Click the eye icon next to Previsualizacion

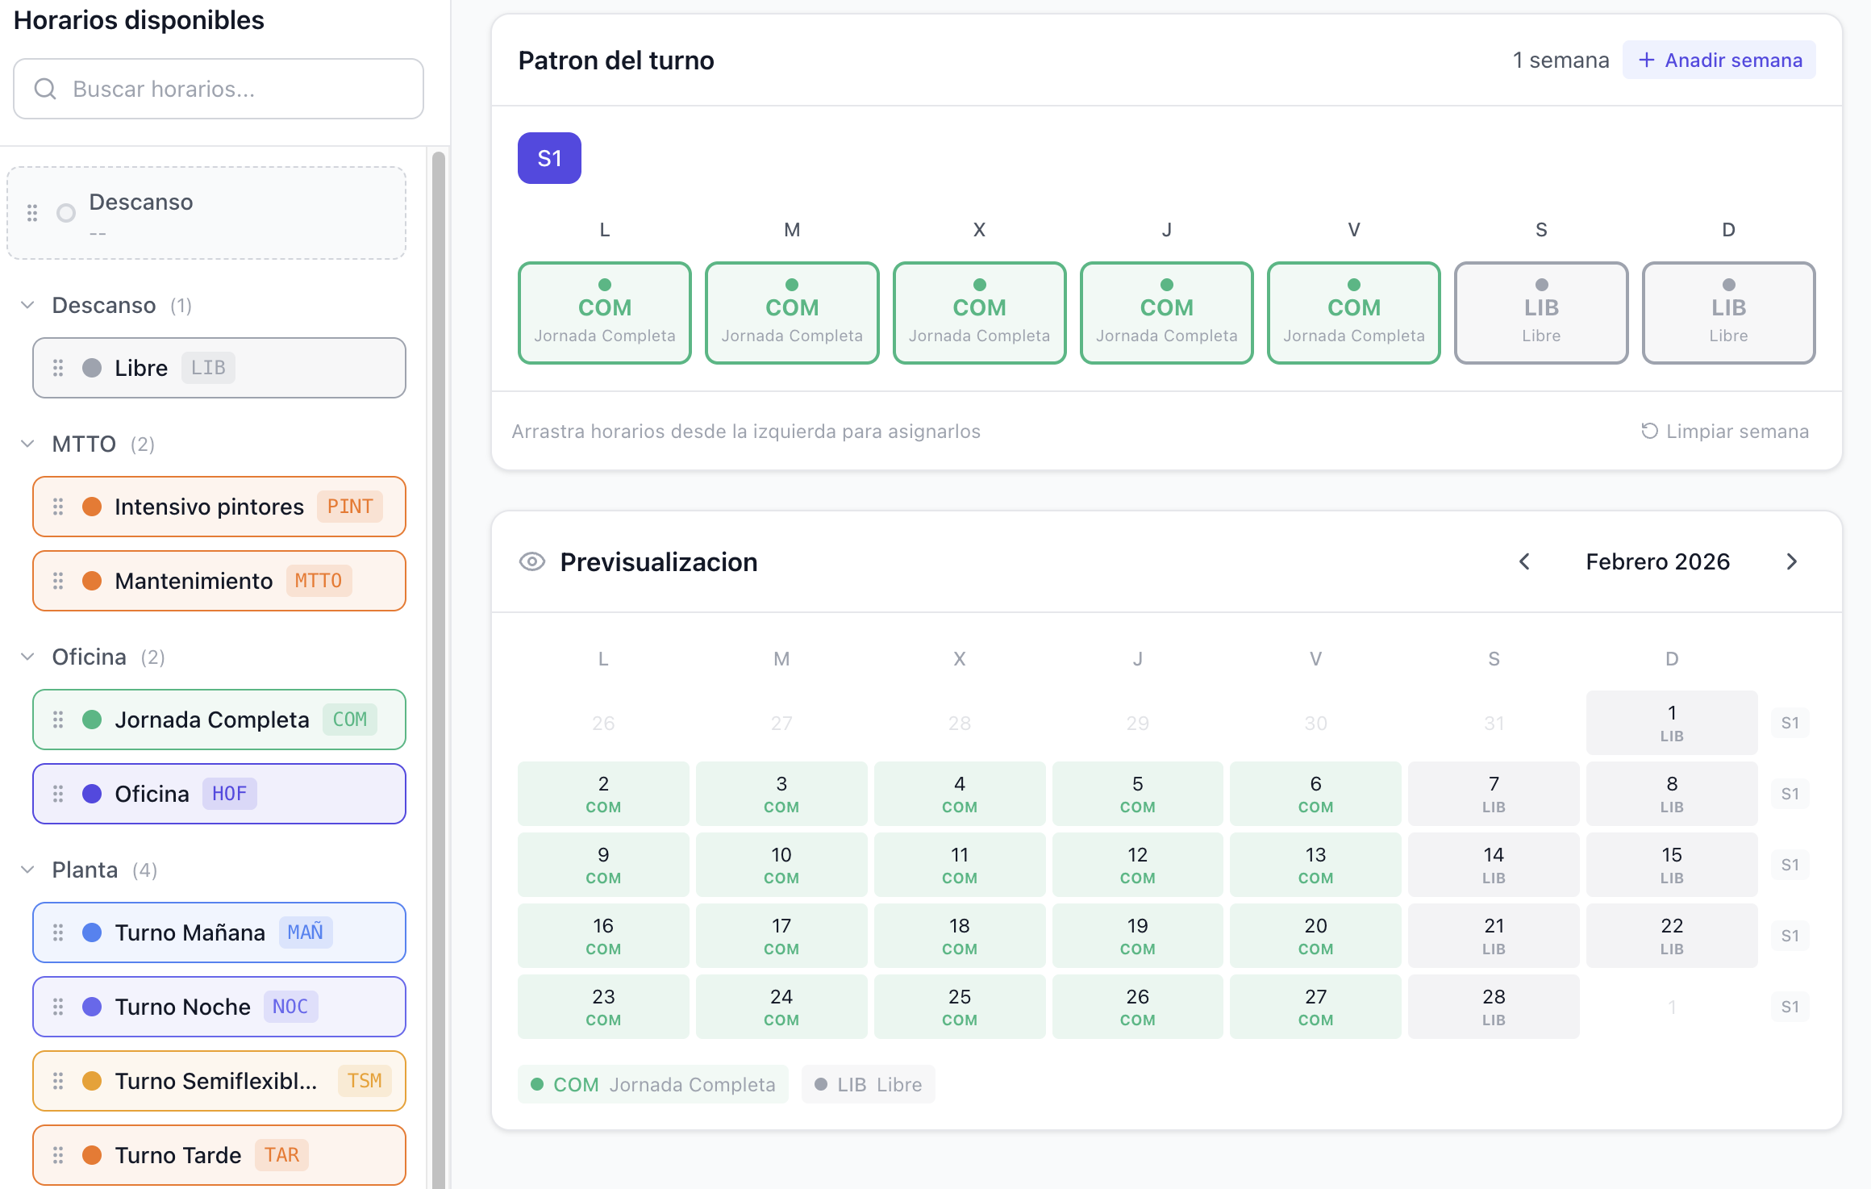point(531,561)
